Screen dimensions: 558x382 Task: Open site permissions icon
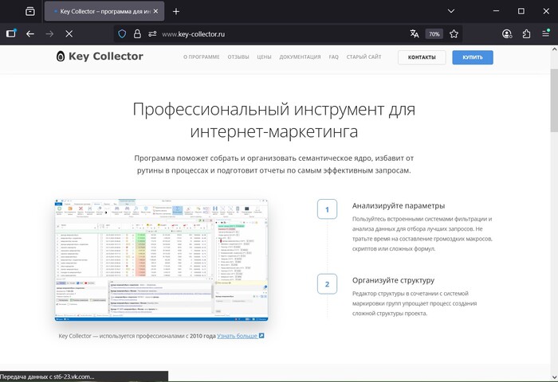152,34
